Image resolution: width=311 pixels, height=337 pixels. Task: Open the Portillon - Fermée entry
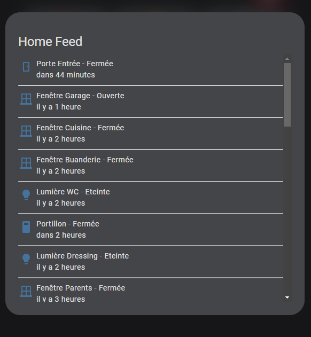point(150,230)
